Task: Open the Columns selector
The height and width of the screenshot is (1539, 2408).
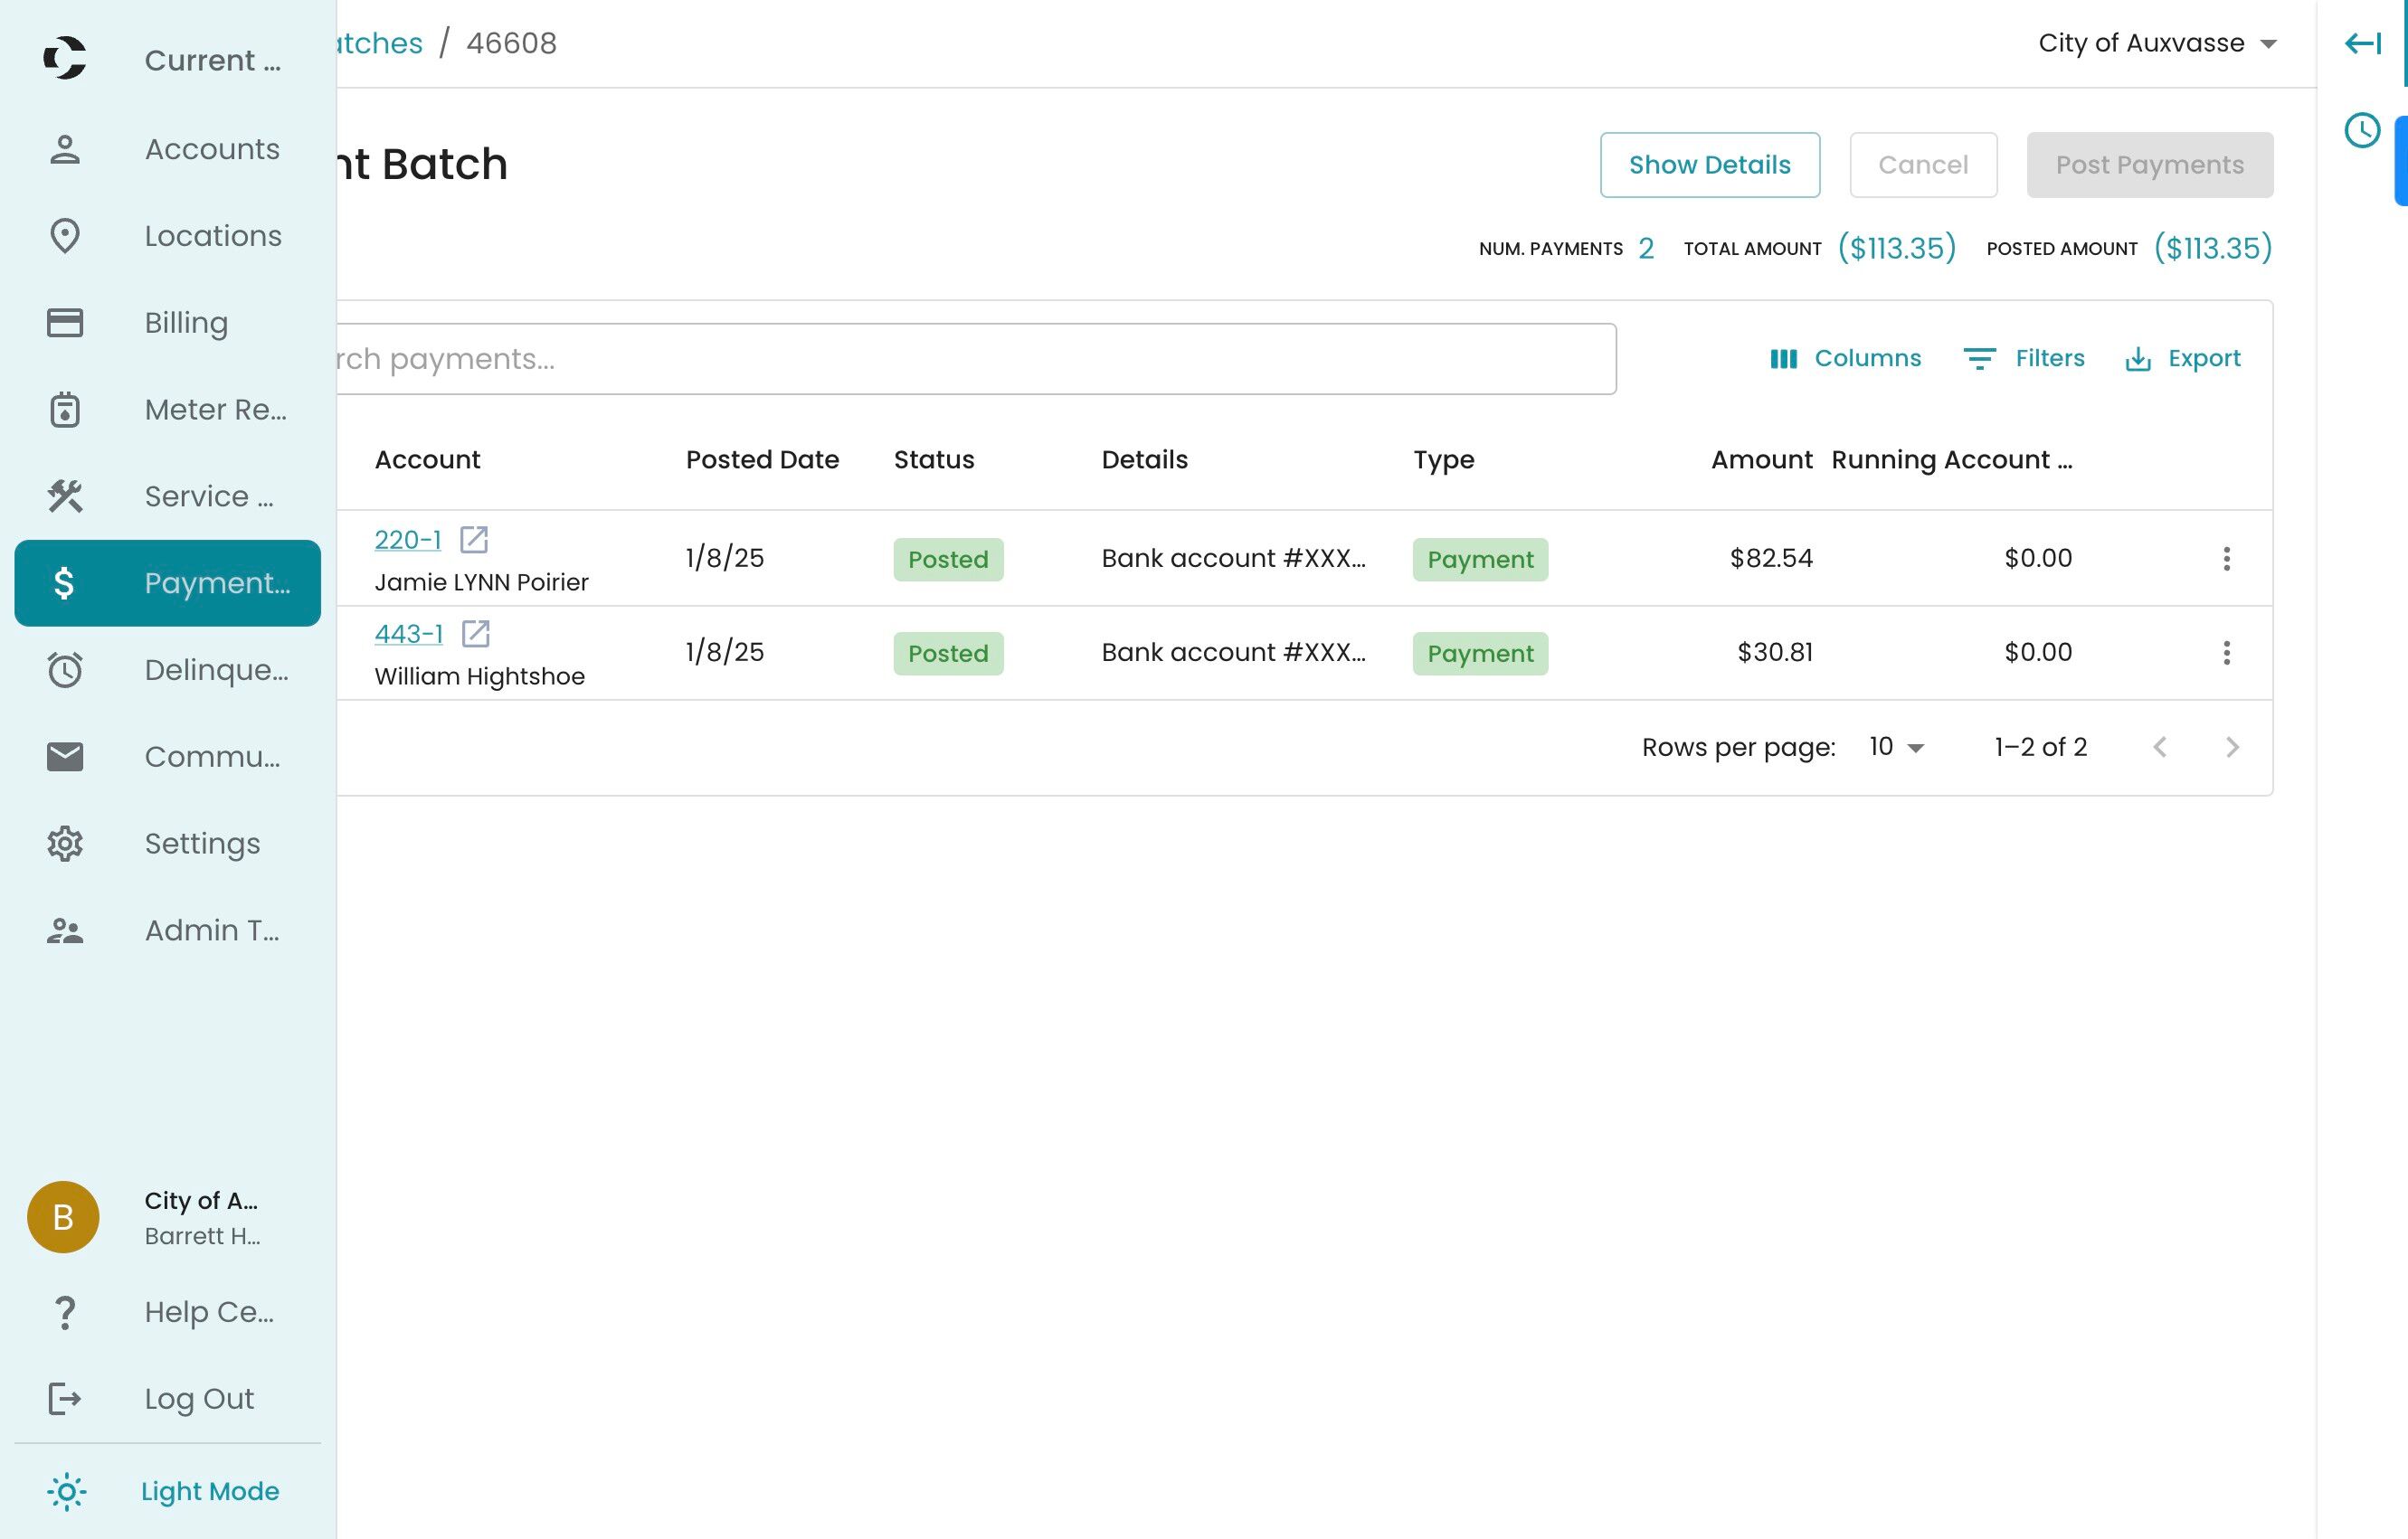Action: pyautogui.click(x=1845, y=359)
